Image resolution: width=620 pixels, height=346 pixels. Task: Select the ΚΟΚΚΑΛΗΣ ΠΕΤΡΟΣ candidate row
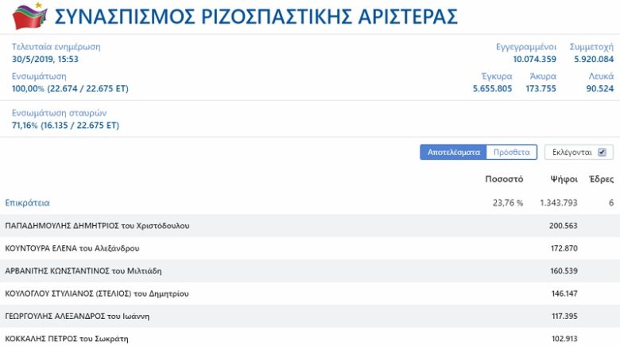(310, 337)
